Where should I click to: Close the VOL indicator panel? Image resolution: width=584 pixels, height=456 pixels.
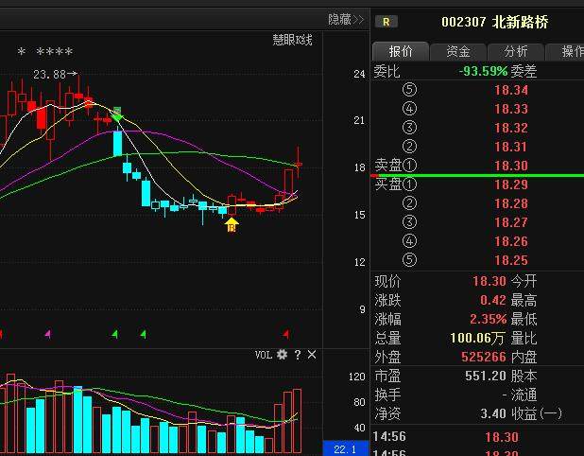click(x=312, y=355)
